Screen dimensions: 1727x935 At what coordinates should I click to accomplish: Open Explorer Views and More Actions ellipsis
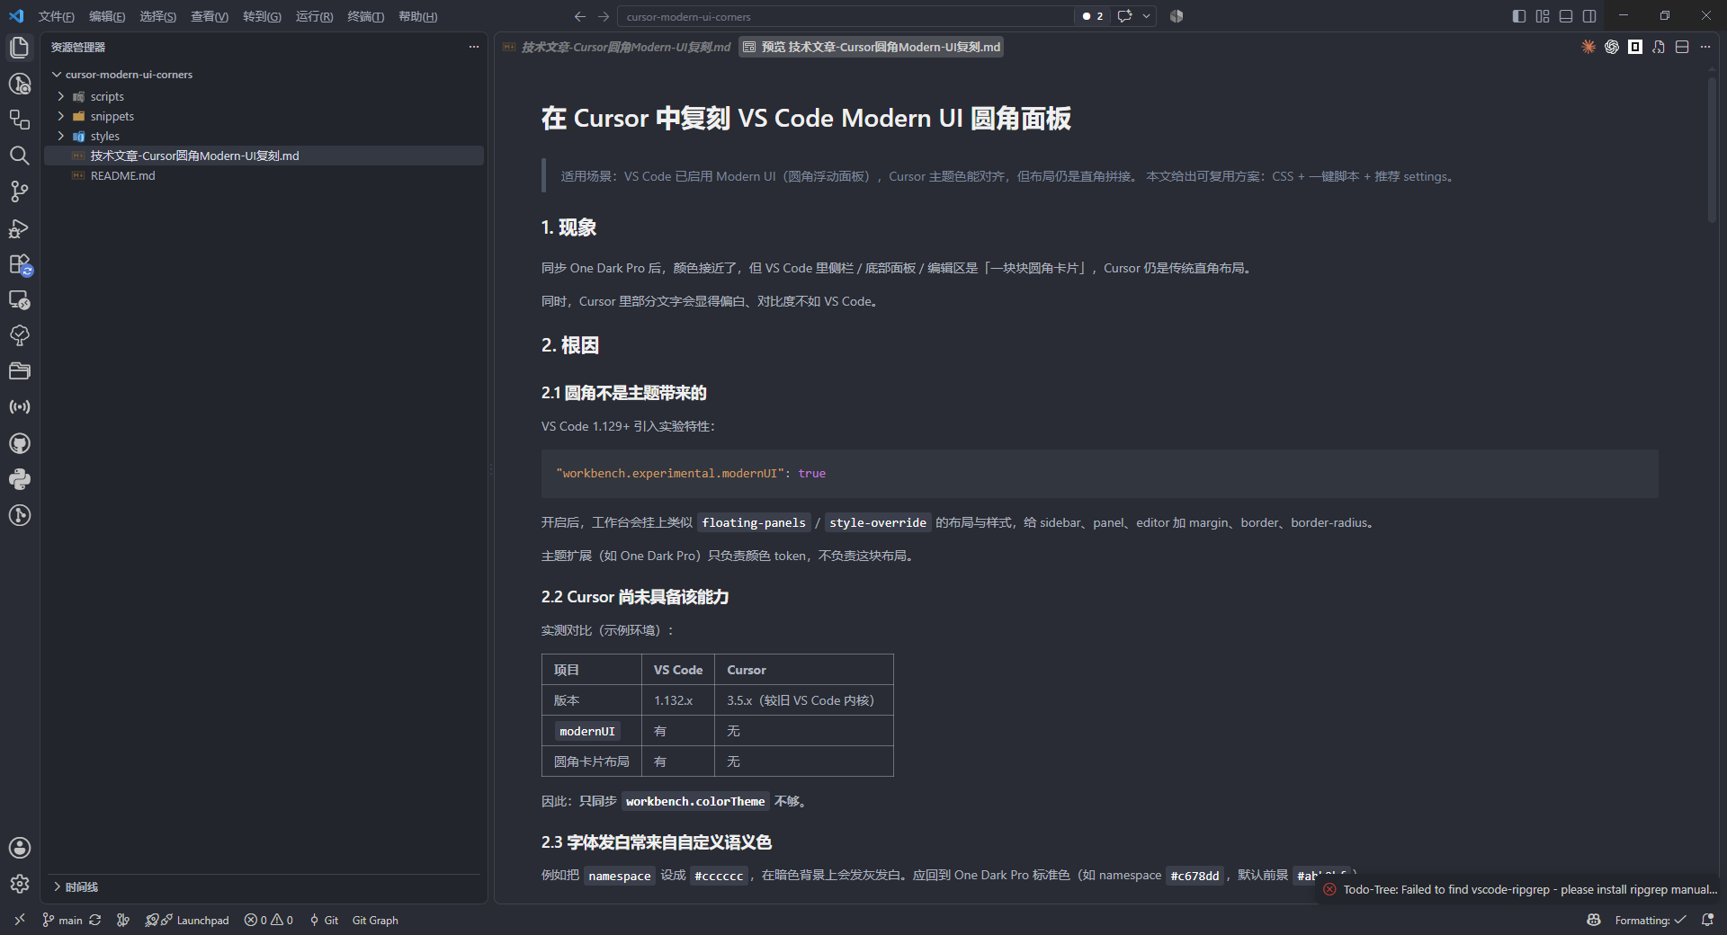point(474,47)
